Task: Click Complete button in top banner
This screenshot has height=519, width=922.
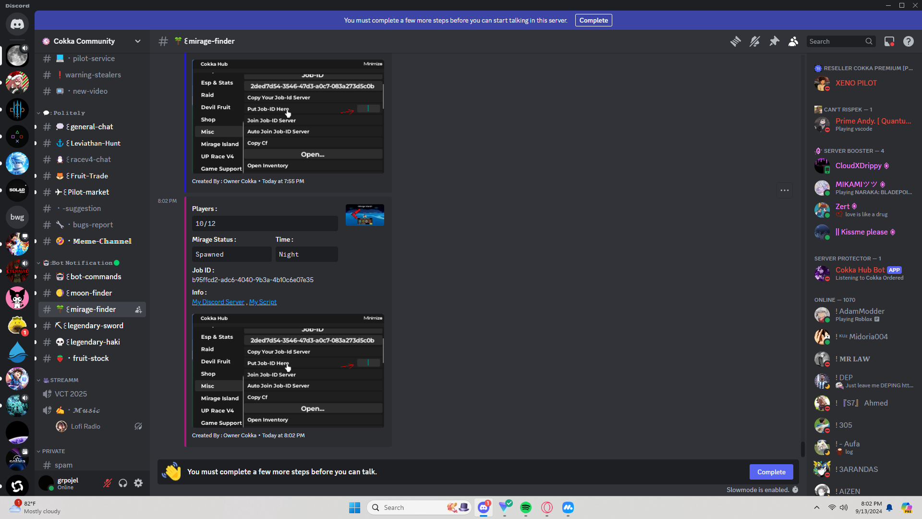Action: pyautogui.click(x=594, y=20)
